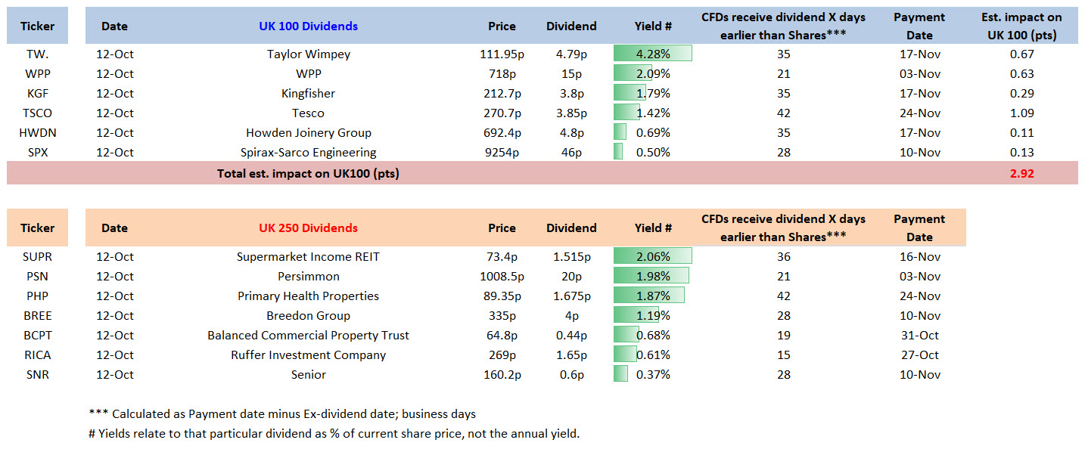The image size is (1085, 449).
Task: Click the BCPT ticker cell
Action: coord(37,336)
